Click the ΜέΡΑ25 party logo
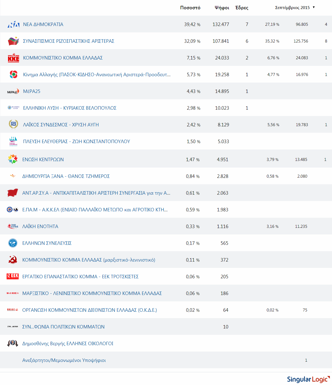Screen dimensions: 332x385 pyautogui.click(x=13, y=92)
